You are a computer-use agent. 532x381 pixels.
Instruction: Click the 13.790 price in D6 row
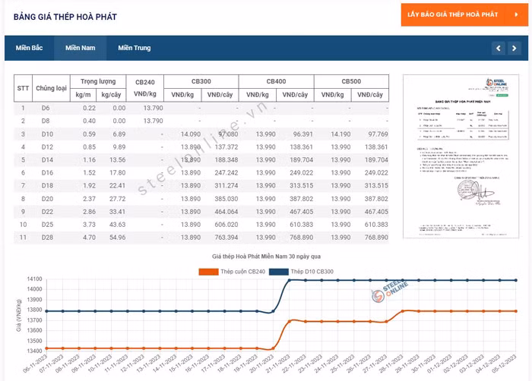[x=153, y=108]
